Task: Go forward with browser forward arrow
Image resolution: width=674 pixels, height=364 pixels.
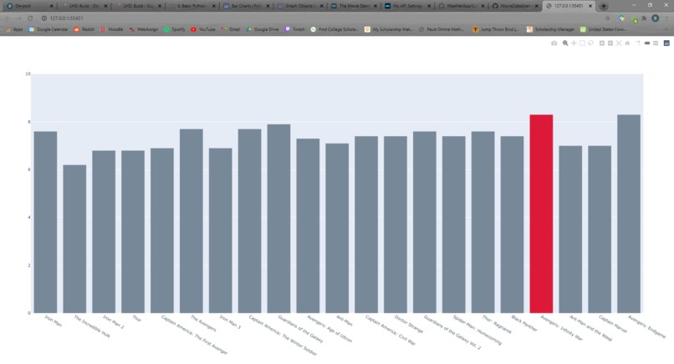Action: coord(18,18)
